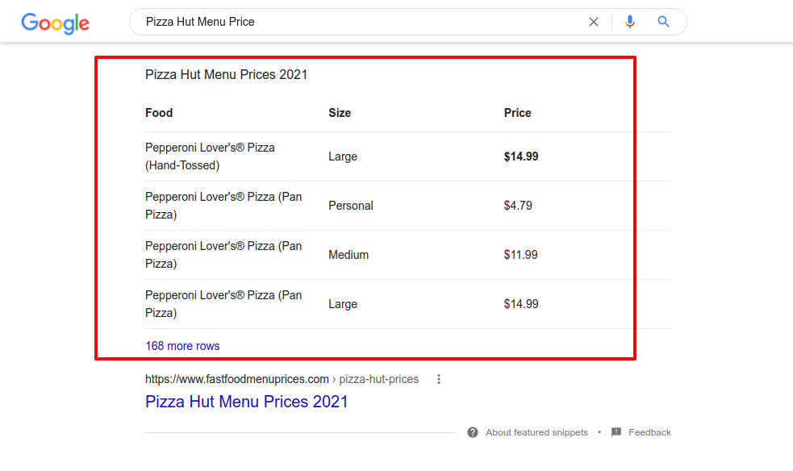Click the Pan Pizza name in the Personal row
The width and height of the screenshot is (793, 471).
pyautogui.click(x=223, y=205)
